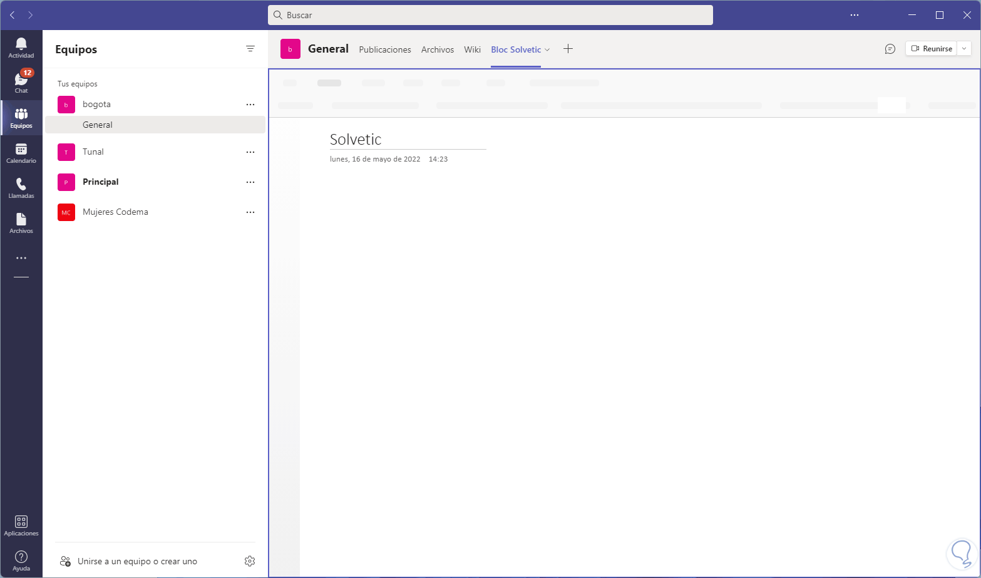Switch to the Wiki tab
The height and width of the screenshot is (578, 981).
[473, 49]
